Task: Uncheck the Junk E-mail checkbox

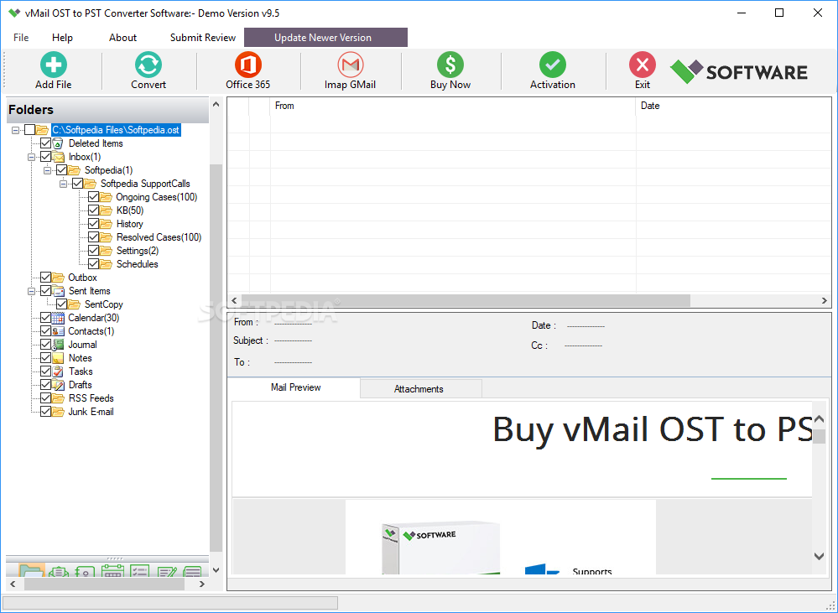Action: pyautogui.click(x=45, y=412)
